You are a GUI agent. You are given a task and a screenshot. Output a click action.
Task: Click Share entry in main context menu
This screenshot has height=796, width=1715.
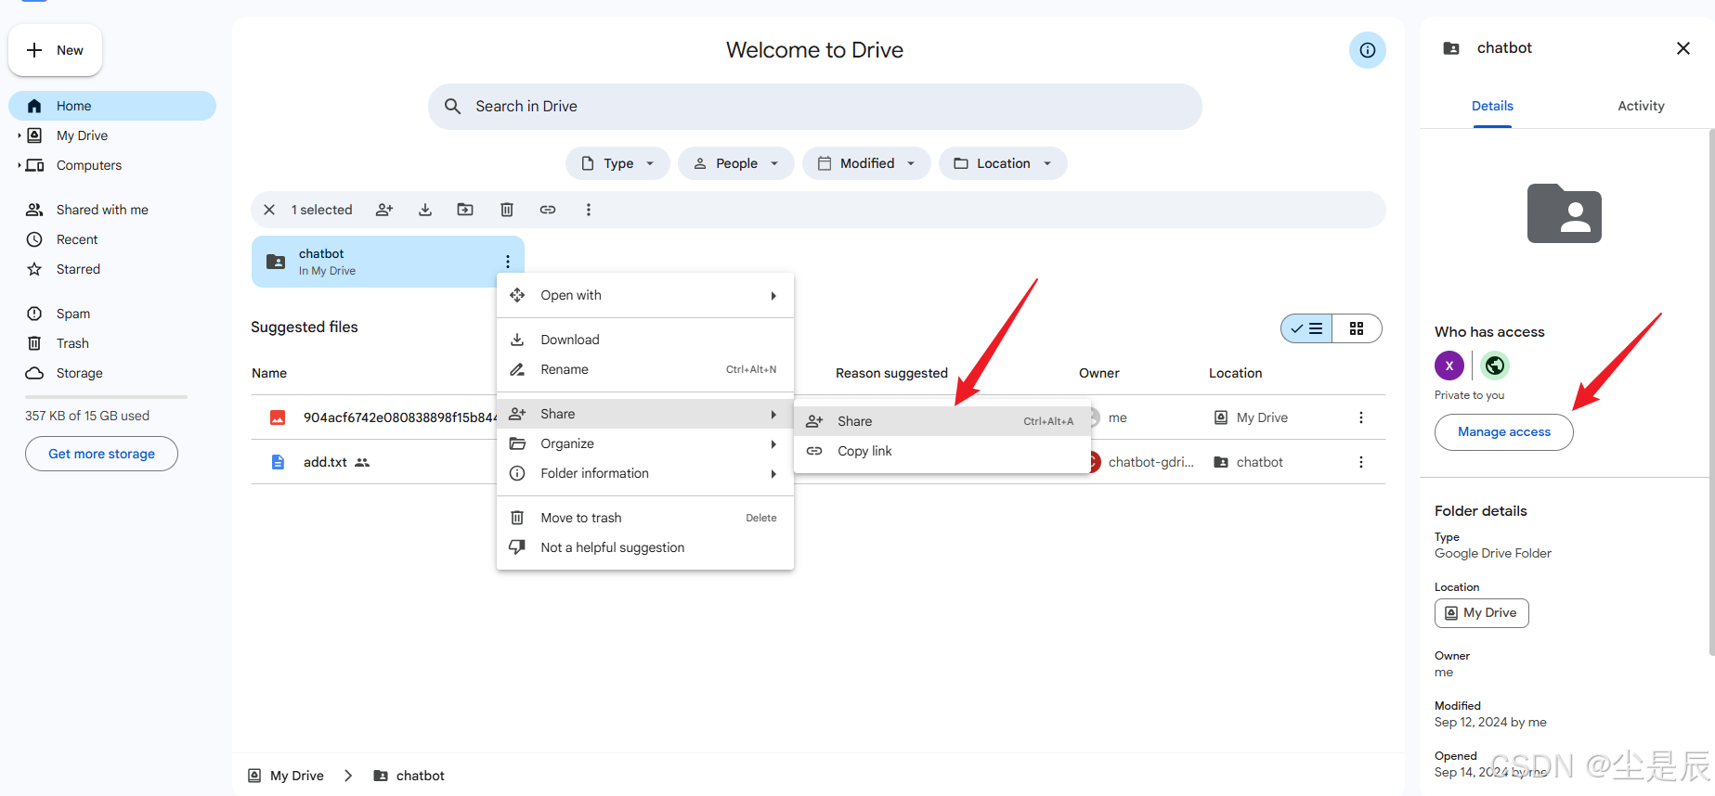click(x=645, y=414)
